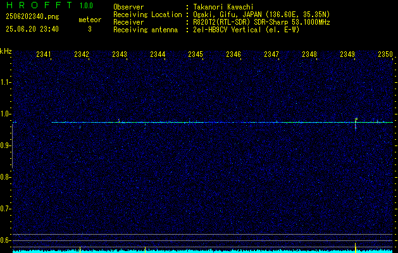Click the receiver info R820T2(RTL-SDR) SDR-Sharp 53.1000MHz
Viewport: 398px width, 253px height.
[x=261, y=22]
